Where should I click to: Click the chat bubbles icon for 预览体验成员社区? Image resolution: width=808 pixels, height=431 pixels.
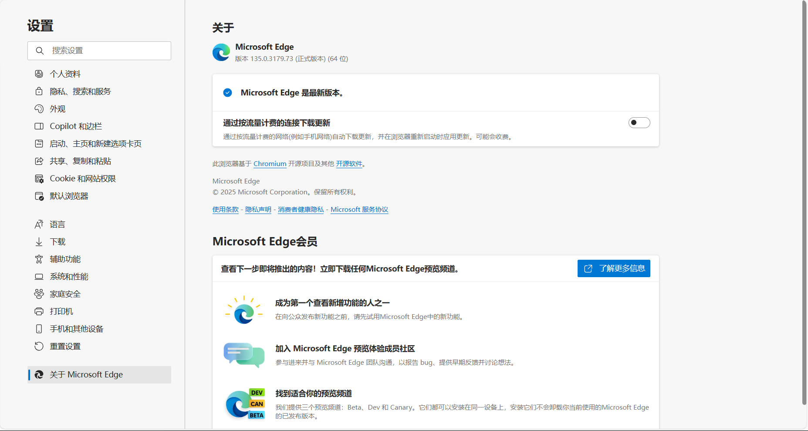point(244,355)
